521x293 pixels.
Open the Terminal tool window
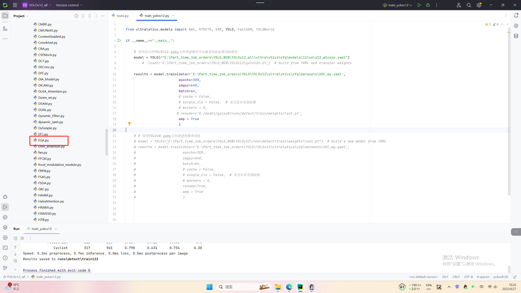pyautogui.click(x=5, y=248)
